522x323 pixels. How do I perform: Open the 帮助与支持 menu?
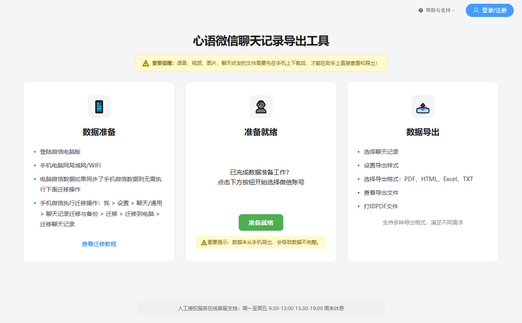click(438, 10)
